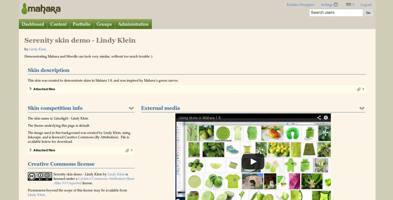Click the Creative Commons license heading
393x200 pixels.
coord(61,164)
